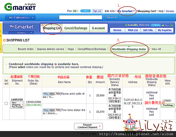Focus the search input field
The width and height of the screenshot is (176, 137).
tap(81, 17)
